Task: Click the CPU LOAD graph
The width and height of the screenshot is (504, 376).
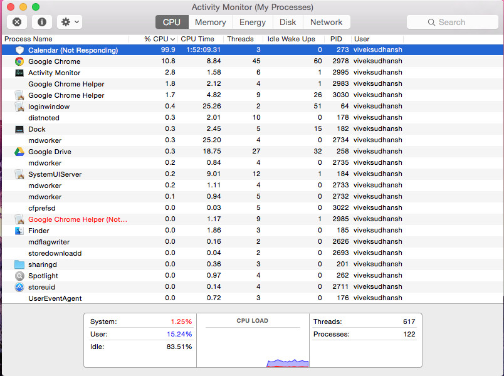Action: [253, 348]
